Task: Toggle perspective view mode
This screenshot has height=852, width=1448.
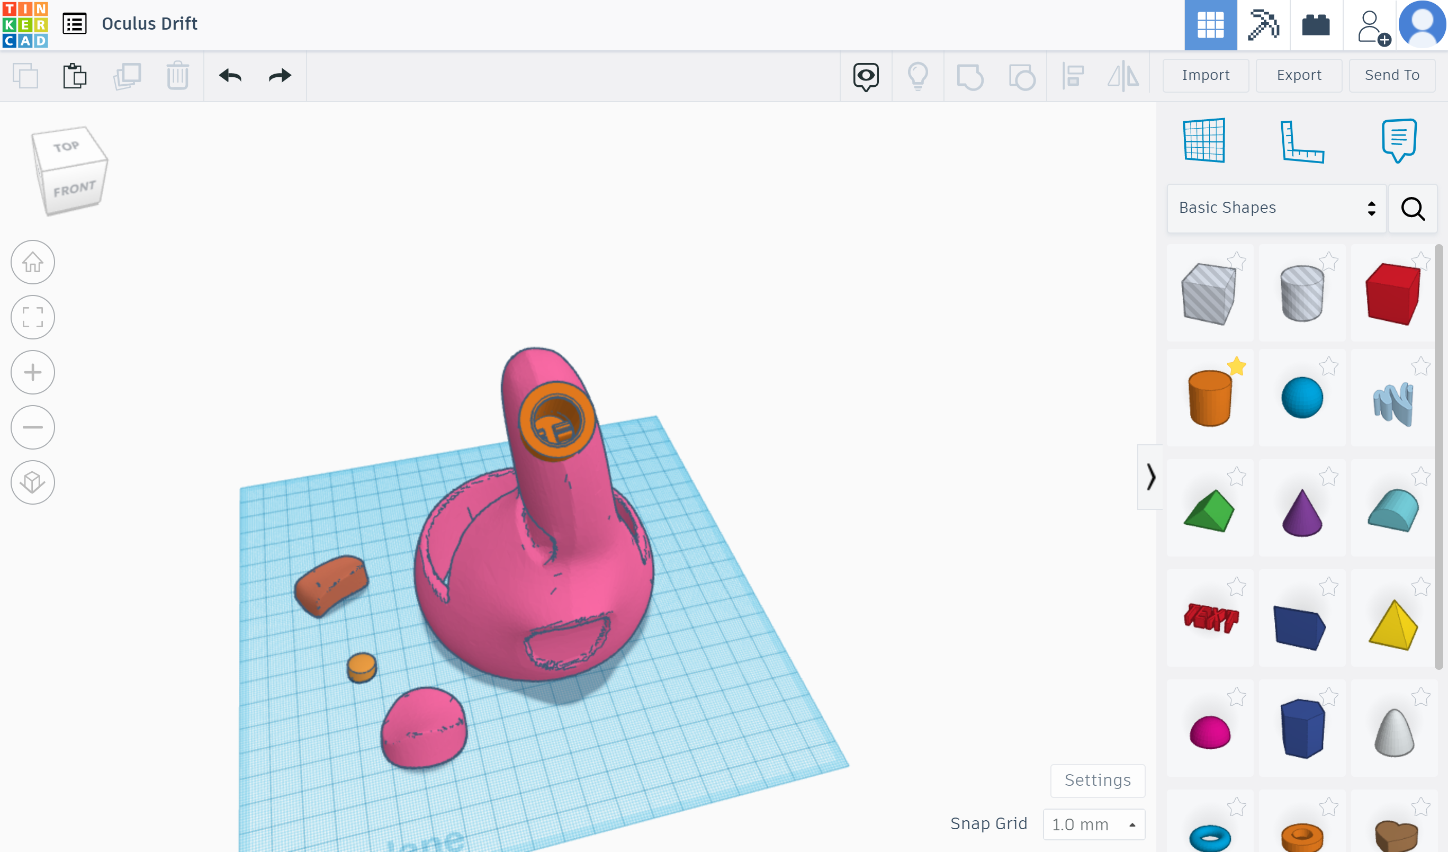Action: point(33,482)
